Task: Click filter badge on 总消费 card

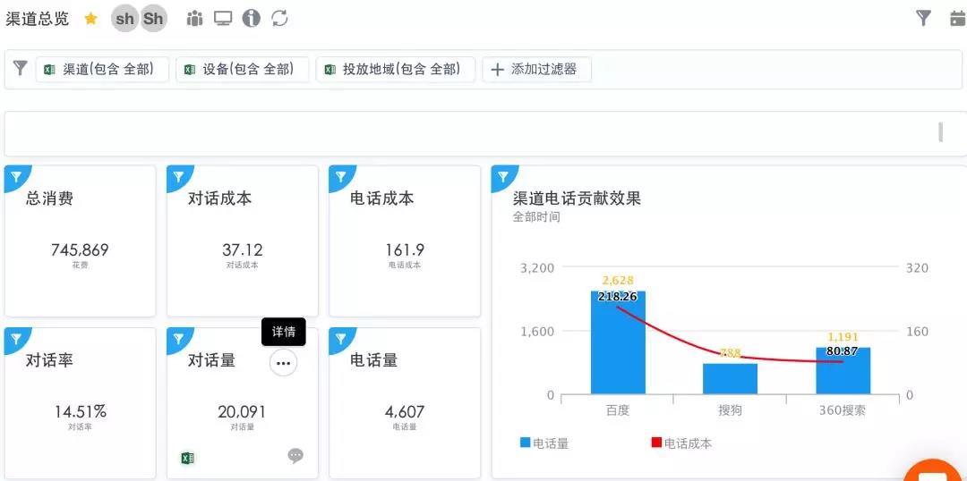Action: (x=16, y=177)
